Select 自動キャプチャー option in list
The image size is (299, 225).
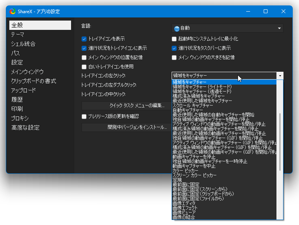[x=224, y=110]
